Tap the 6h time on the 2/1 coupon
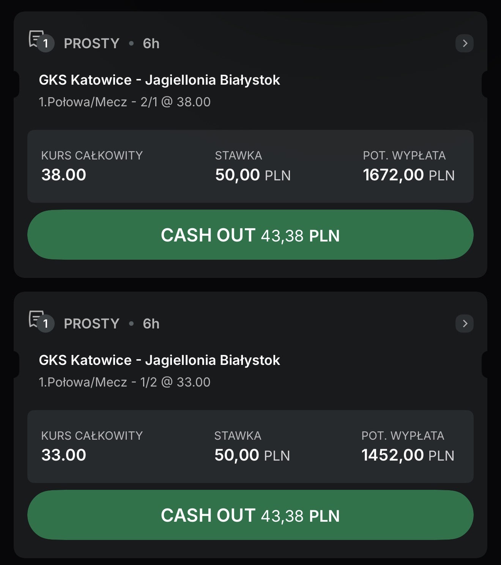The image size is (501, 565). [151, 44]
